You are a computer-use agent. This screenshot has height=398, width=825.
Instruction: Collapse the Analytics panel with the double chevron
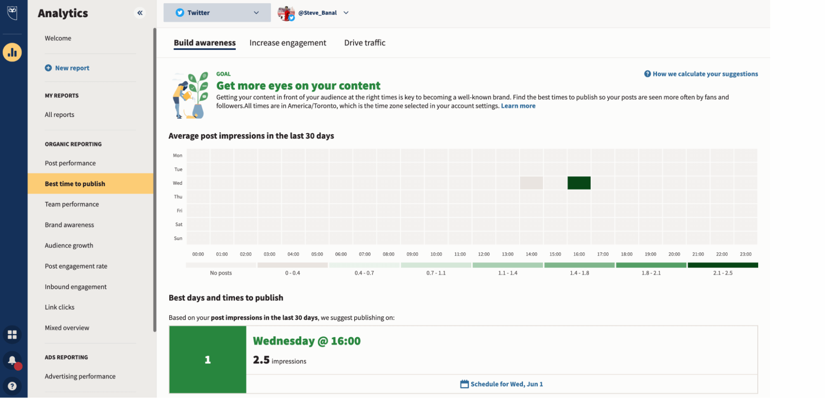click(x=140, y=13)
